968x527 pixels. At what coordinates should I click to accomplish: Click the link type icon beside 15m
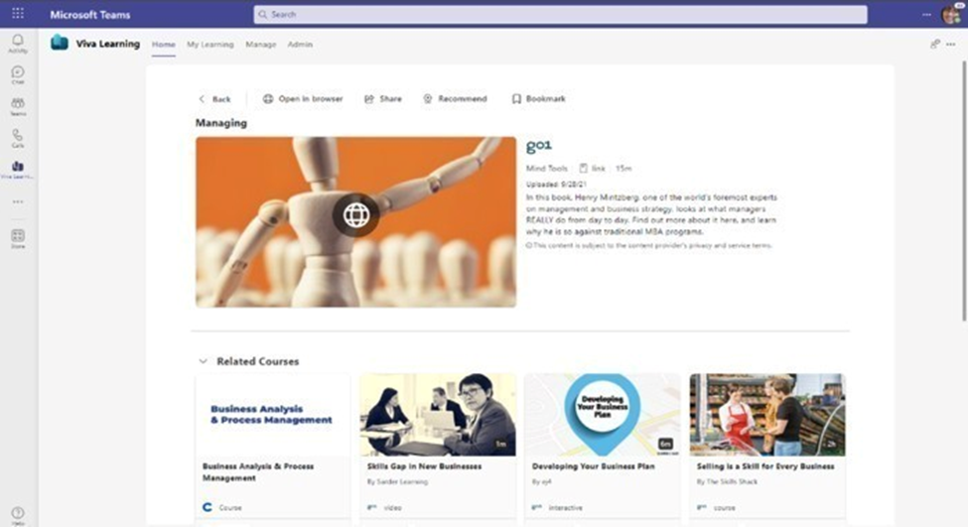(x=584, y=168)
